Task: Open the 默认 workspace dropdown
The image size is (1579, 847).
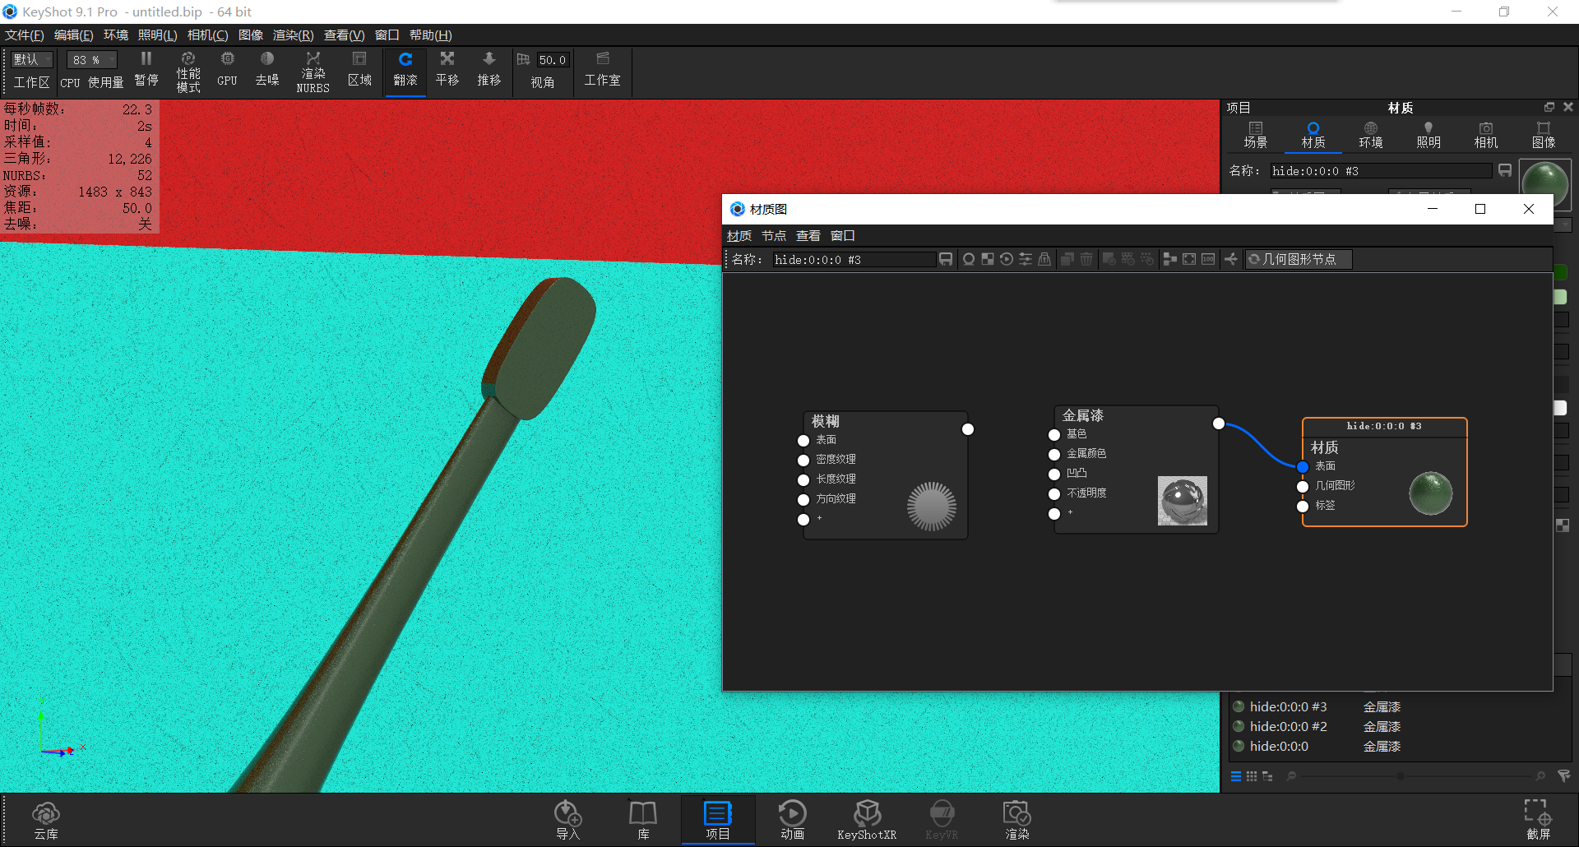Action: (x=31, y=59)
